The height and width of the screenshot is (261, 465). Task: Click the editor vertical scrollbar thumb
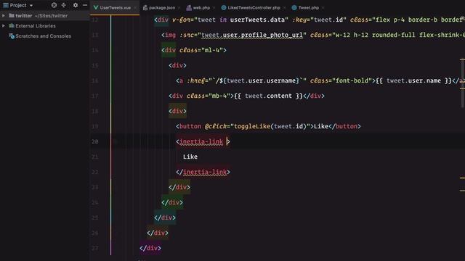(x=462, y=83)
